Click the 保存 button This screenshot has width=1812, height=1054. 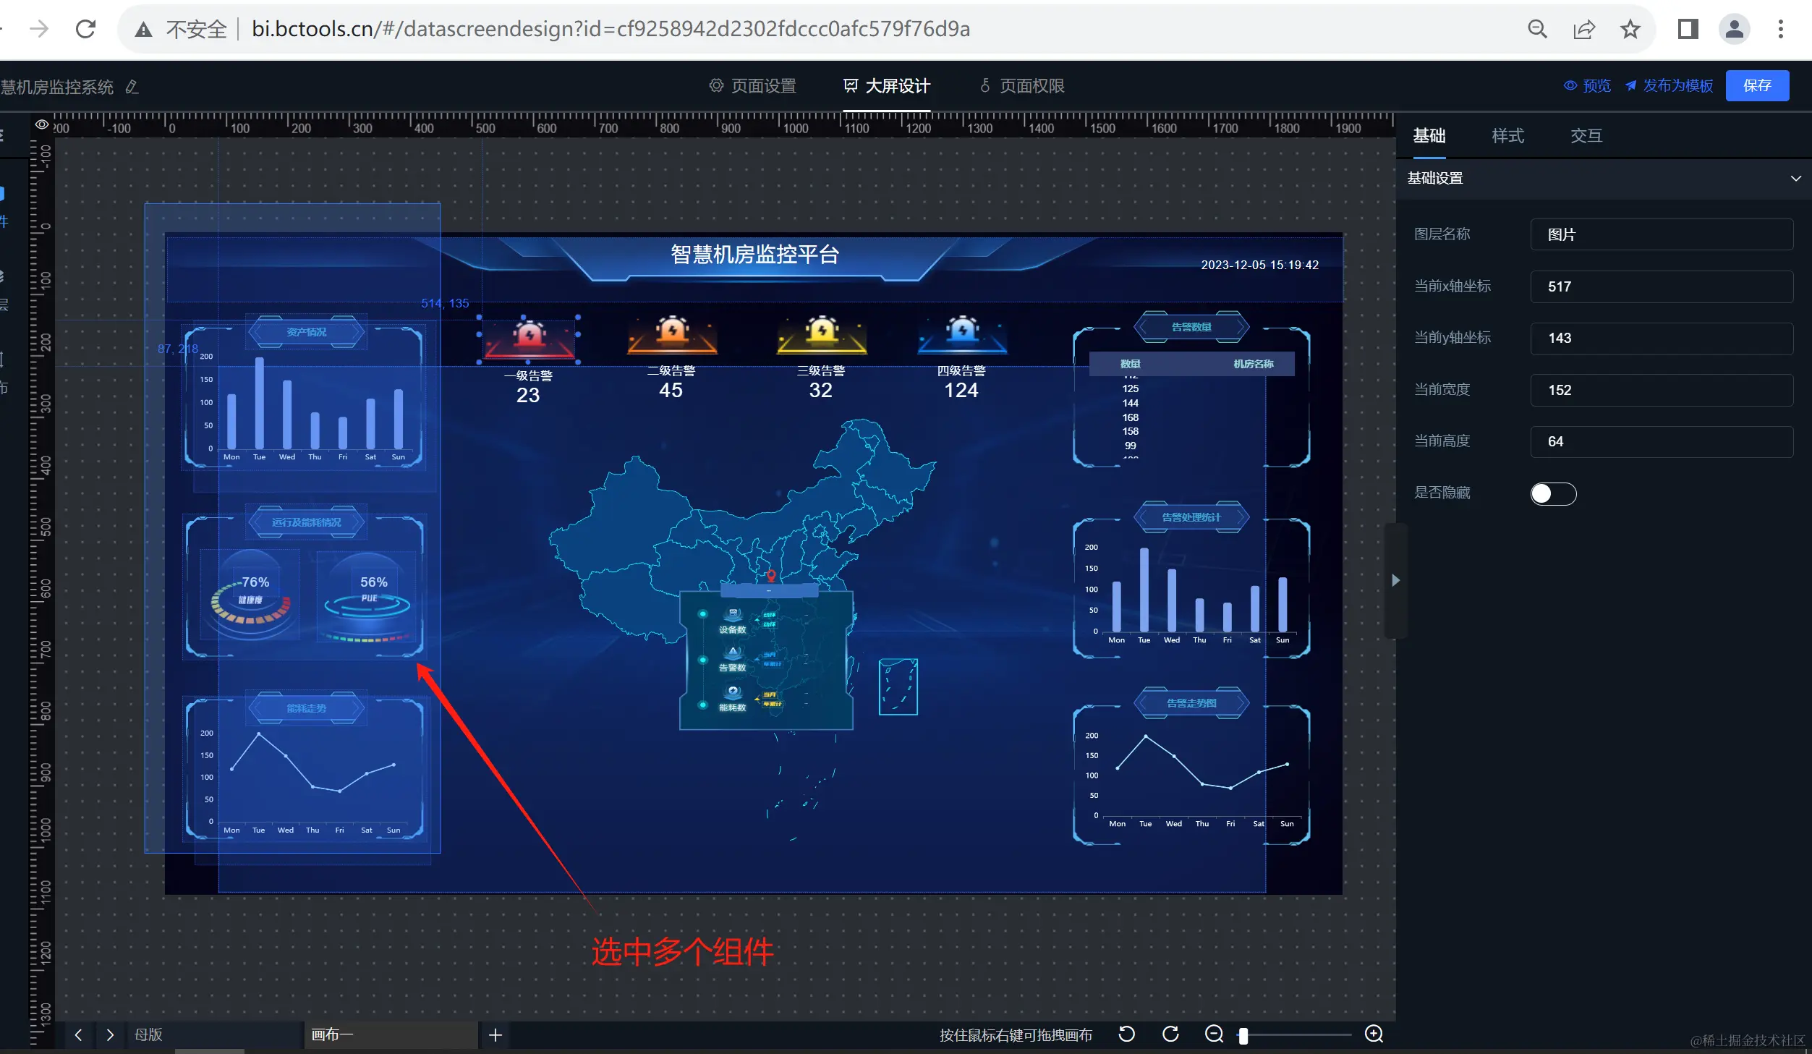tap(1756, 85)
